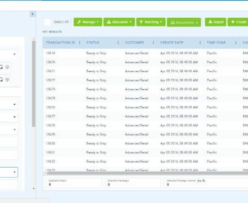Click the Import button
This screenshot has height=203, width=248.
click(x=215, y=22)
